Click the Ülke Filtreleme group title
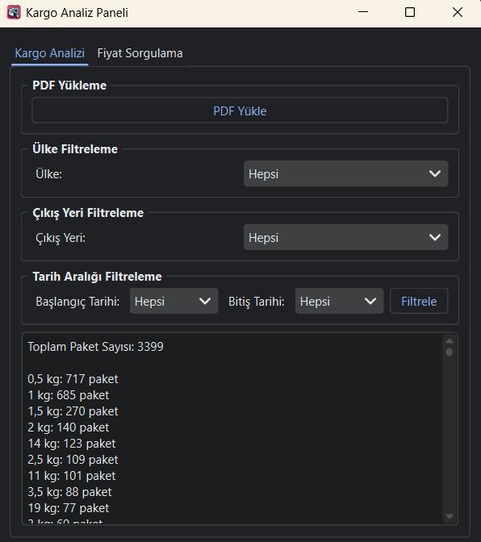Image resolution: width=481 pixels, height=542 pixels. coord(75,149)
